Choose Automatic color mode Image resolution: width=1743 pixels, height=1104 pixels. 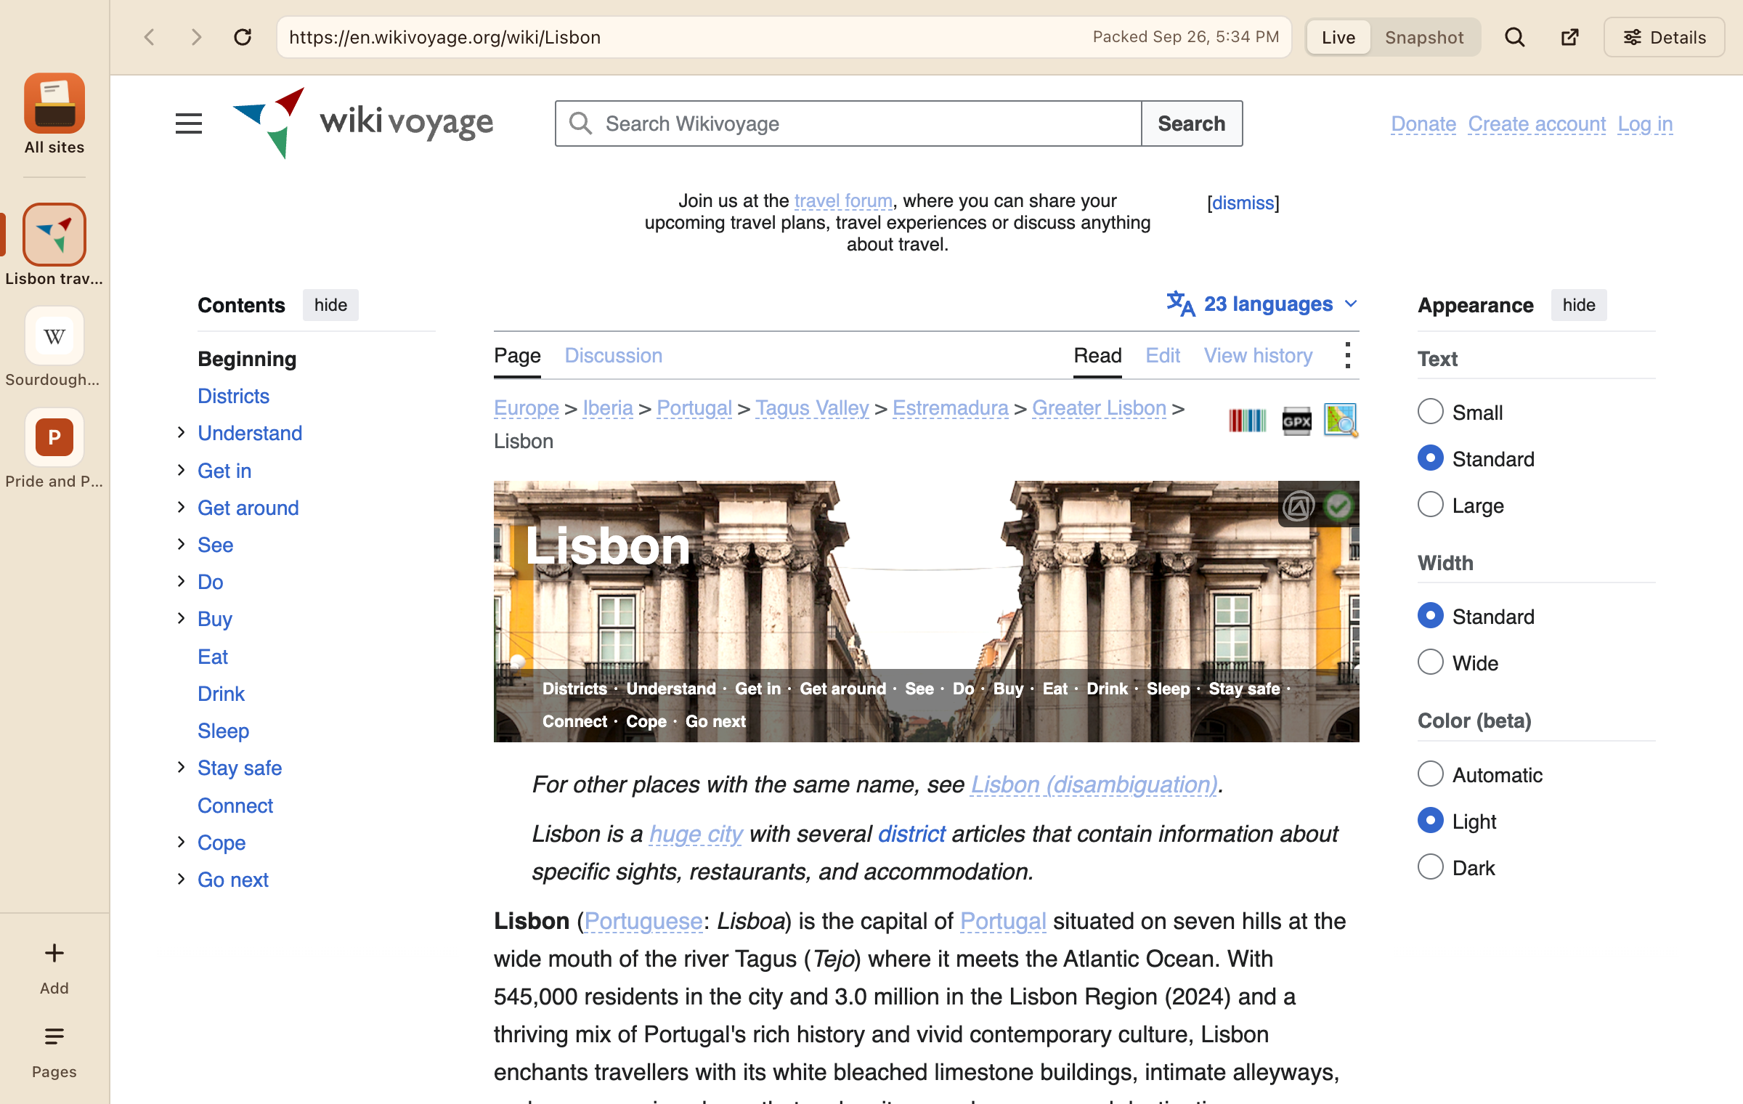point(1431,774)
